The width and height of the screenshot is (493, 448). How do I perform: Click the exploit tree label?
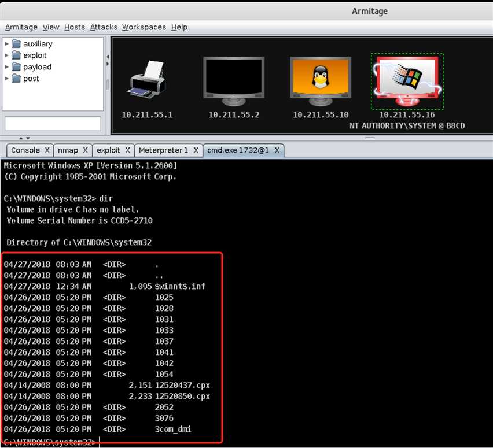(x=35, y=55)
